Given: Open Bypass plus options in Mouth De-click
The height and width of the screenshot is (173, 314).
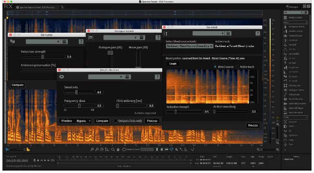Looking at the screenshot, I should tap(90, 121).
